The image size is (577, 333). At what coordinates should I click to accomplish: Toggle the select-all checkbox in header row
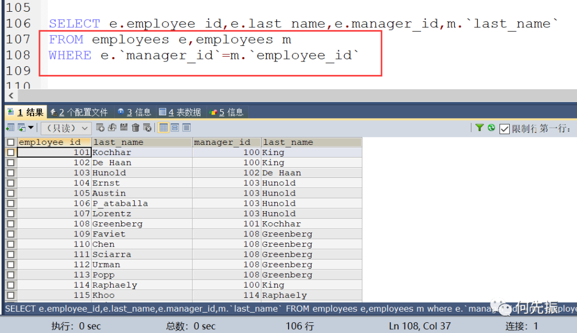click(x=11, y=142)
